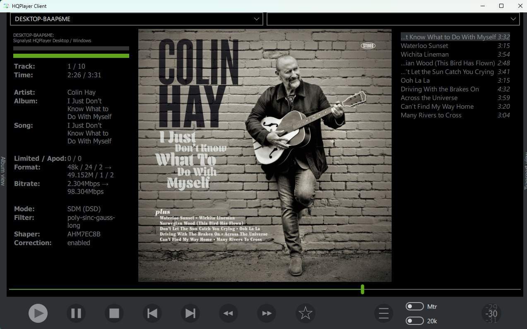Select Waterloo Sunset in the playlist
The image size is (527, 329).
[455, 45]
